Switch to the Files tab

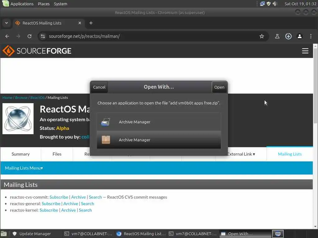coord(57,154)
